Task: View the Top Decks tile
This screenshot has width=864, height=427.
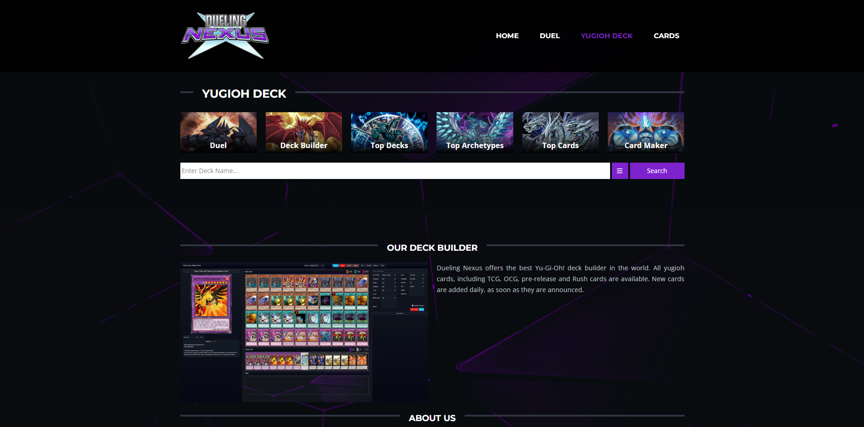Action: [389, 132]
